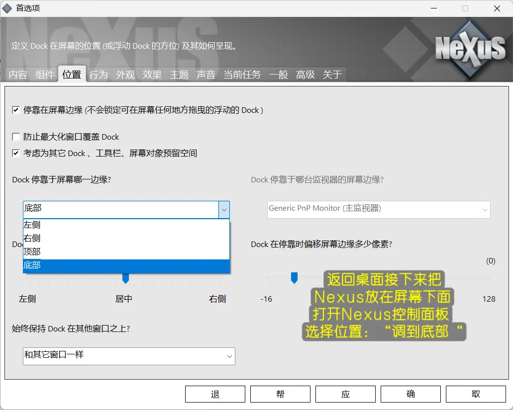Screen dimensions: 513x410
Task: Select 顶部 from the open edge dropdown
Action: (32, 251)
